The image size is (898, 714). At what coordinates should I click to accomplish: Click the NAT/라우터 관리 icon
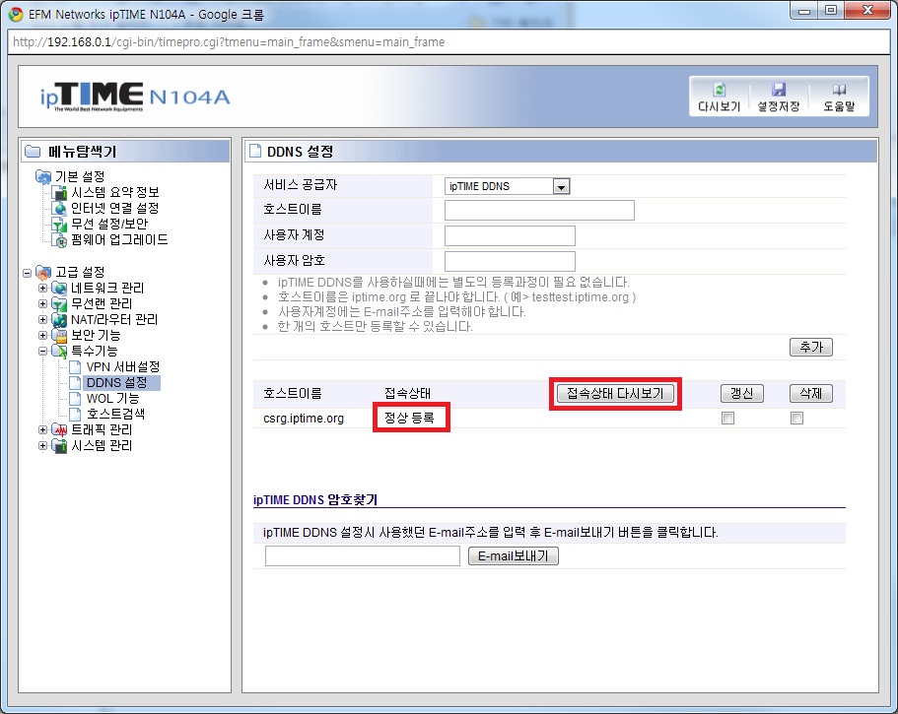click(x=59, y=319)
